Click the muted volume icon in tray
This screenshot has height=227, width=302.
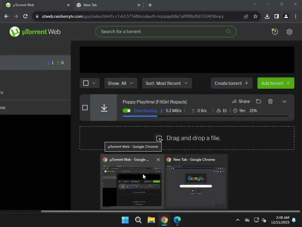(x=264, y=220)
